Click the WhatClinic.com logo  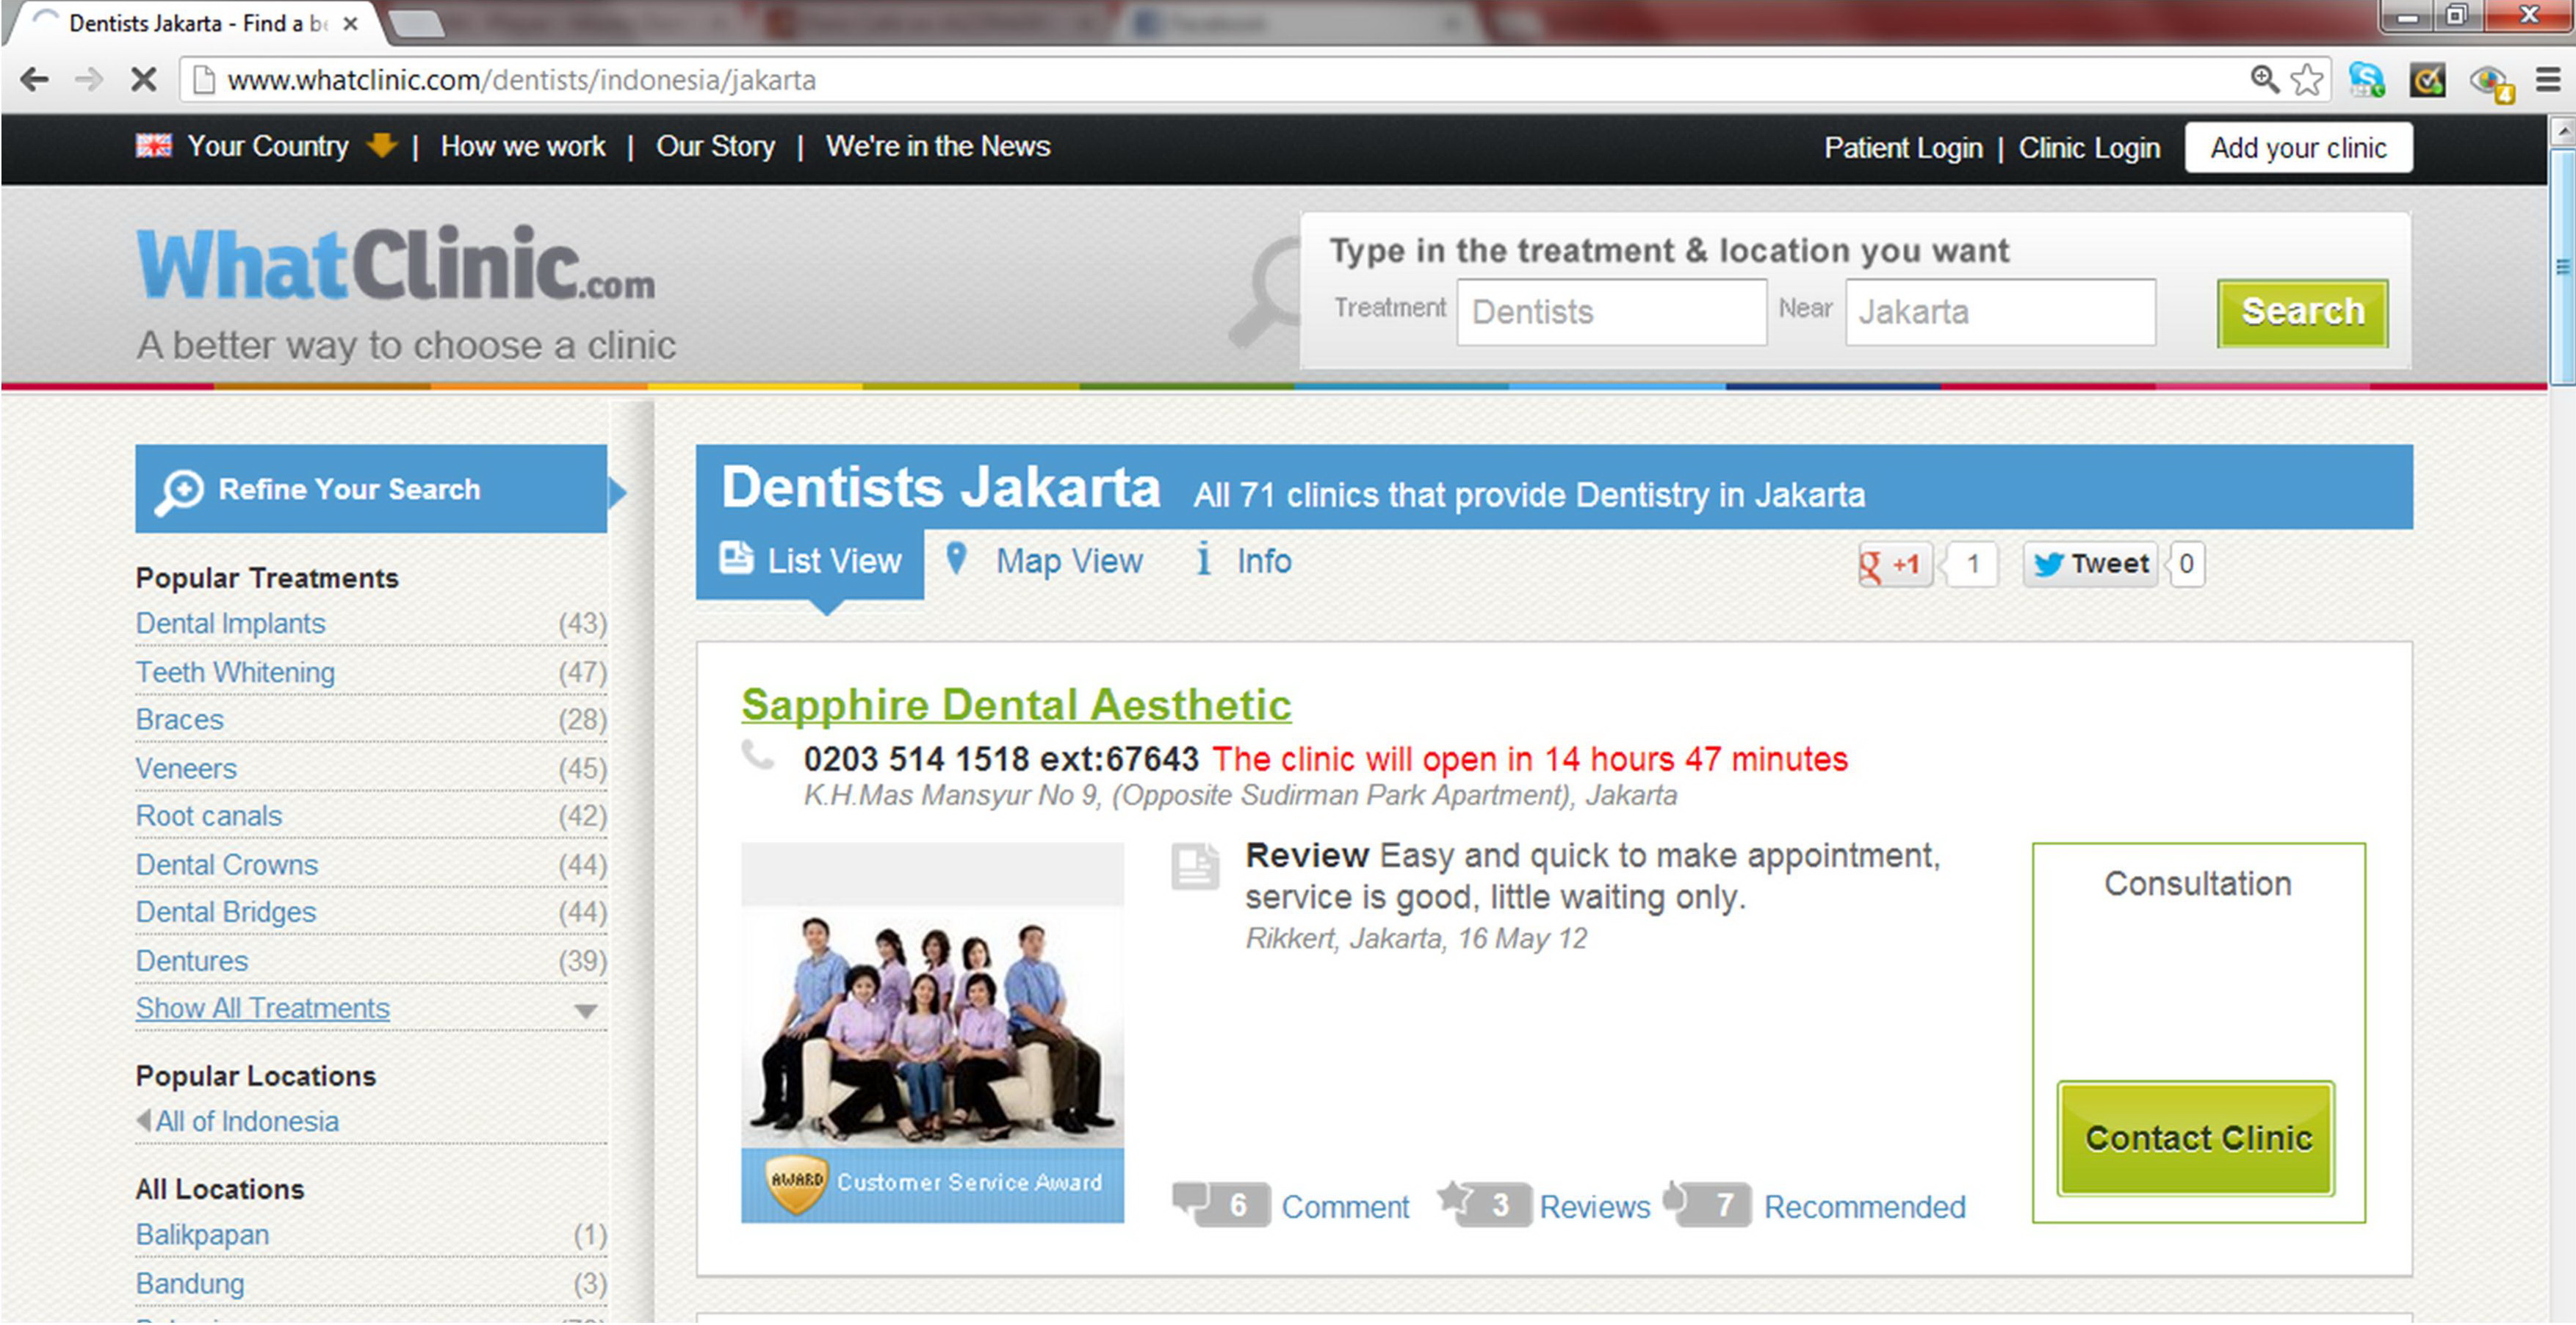(x=396, y=264)
